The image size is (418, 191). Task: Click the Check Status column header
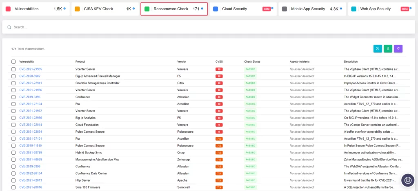(x=252, y=62)
